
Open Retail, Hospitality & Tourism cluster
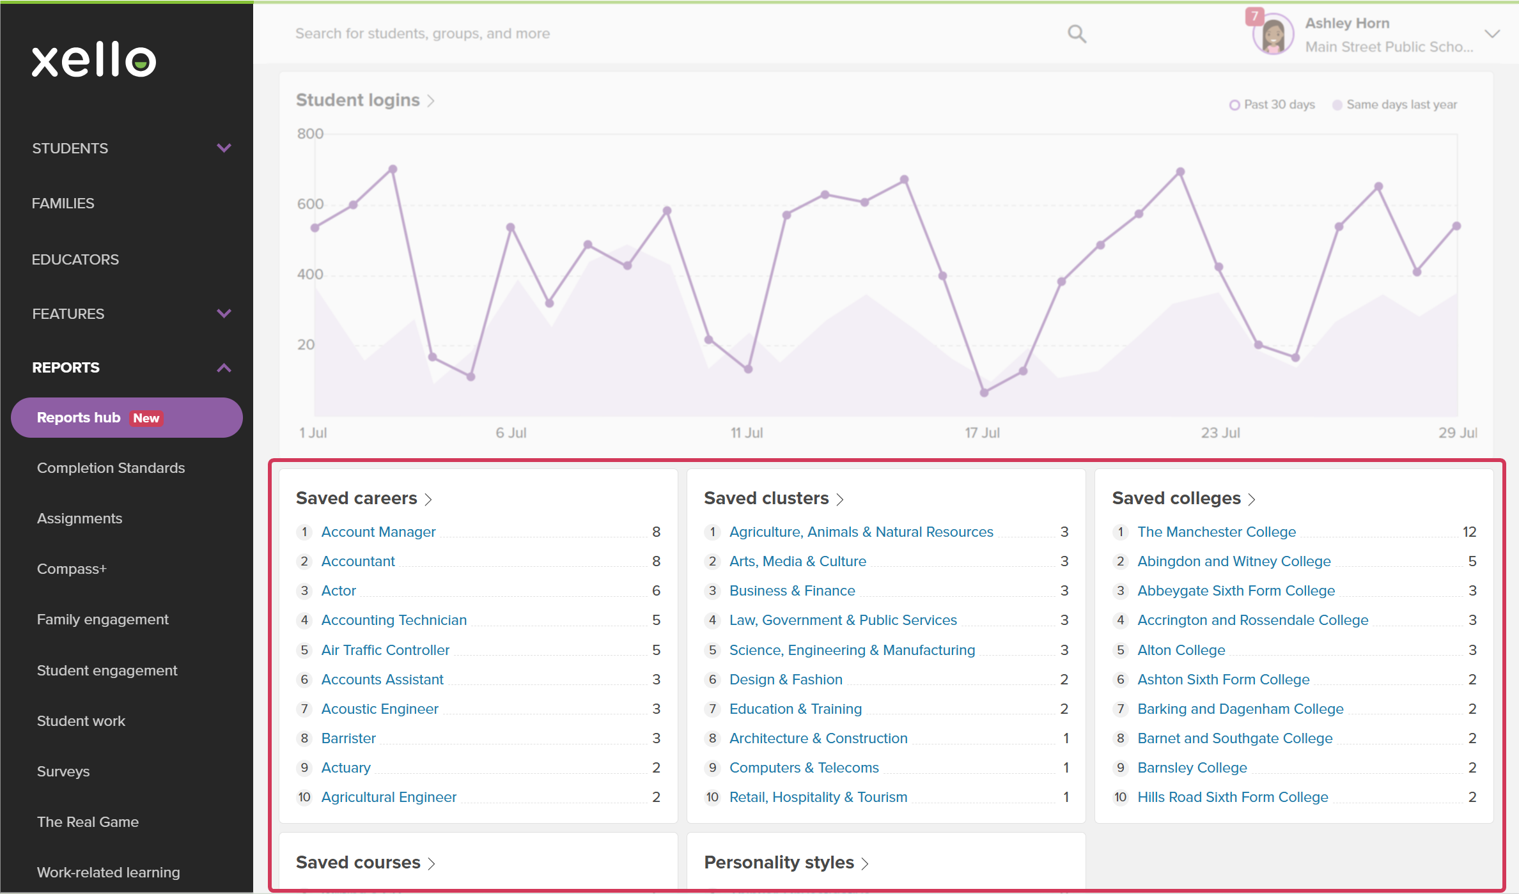click(818, 797)
